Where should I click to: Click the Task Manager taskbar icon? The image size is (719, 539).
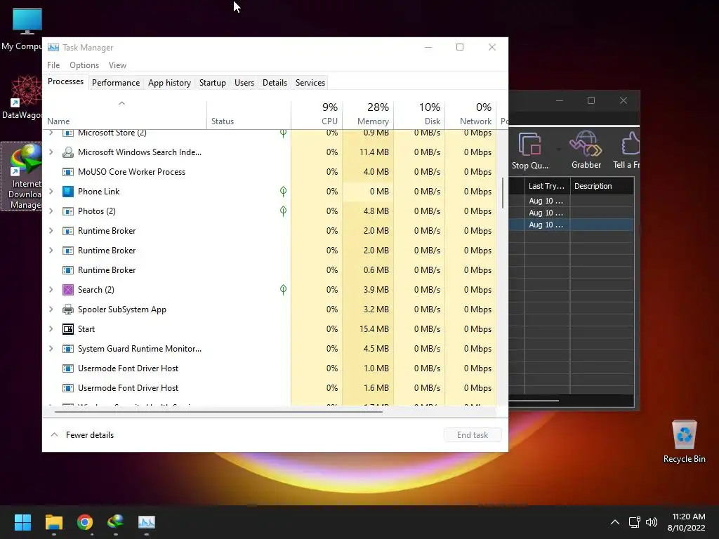[147, 522]
